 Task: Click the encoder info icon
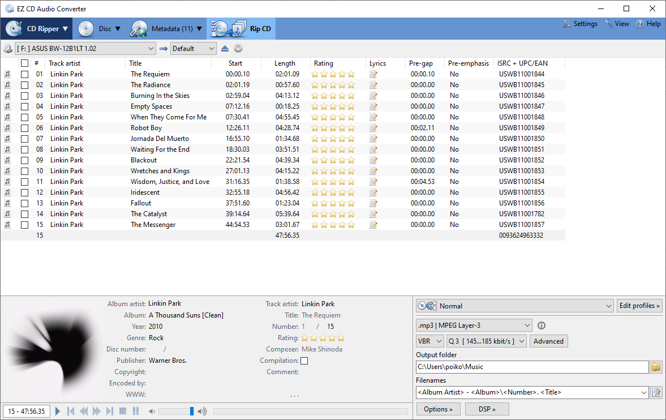[541, 325]
